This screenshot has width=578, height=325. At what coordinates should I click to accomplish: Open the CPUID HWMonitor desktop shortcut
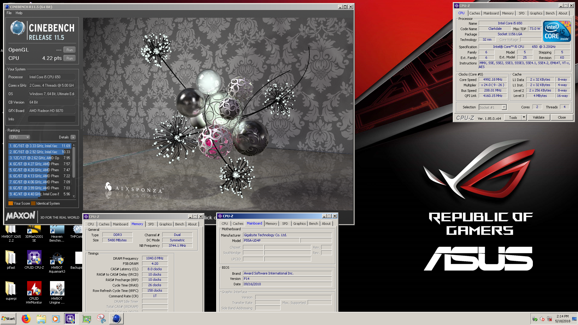(34, 293)
